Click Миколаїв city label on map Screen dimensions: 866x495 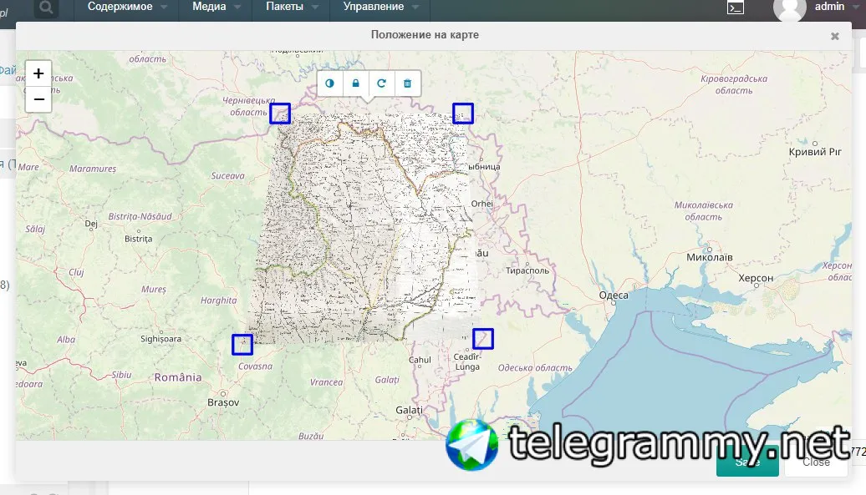coord(710,257)
